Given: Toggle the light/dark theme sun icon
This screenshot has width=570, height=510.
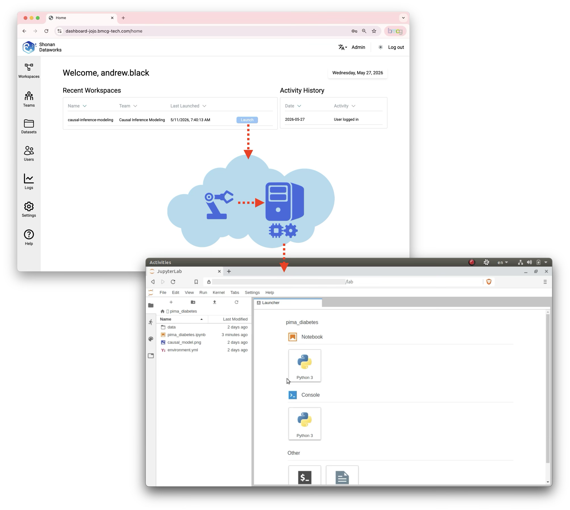Looking at the screenshot, I should [x=380, y=47].
